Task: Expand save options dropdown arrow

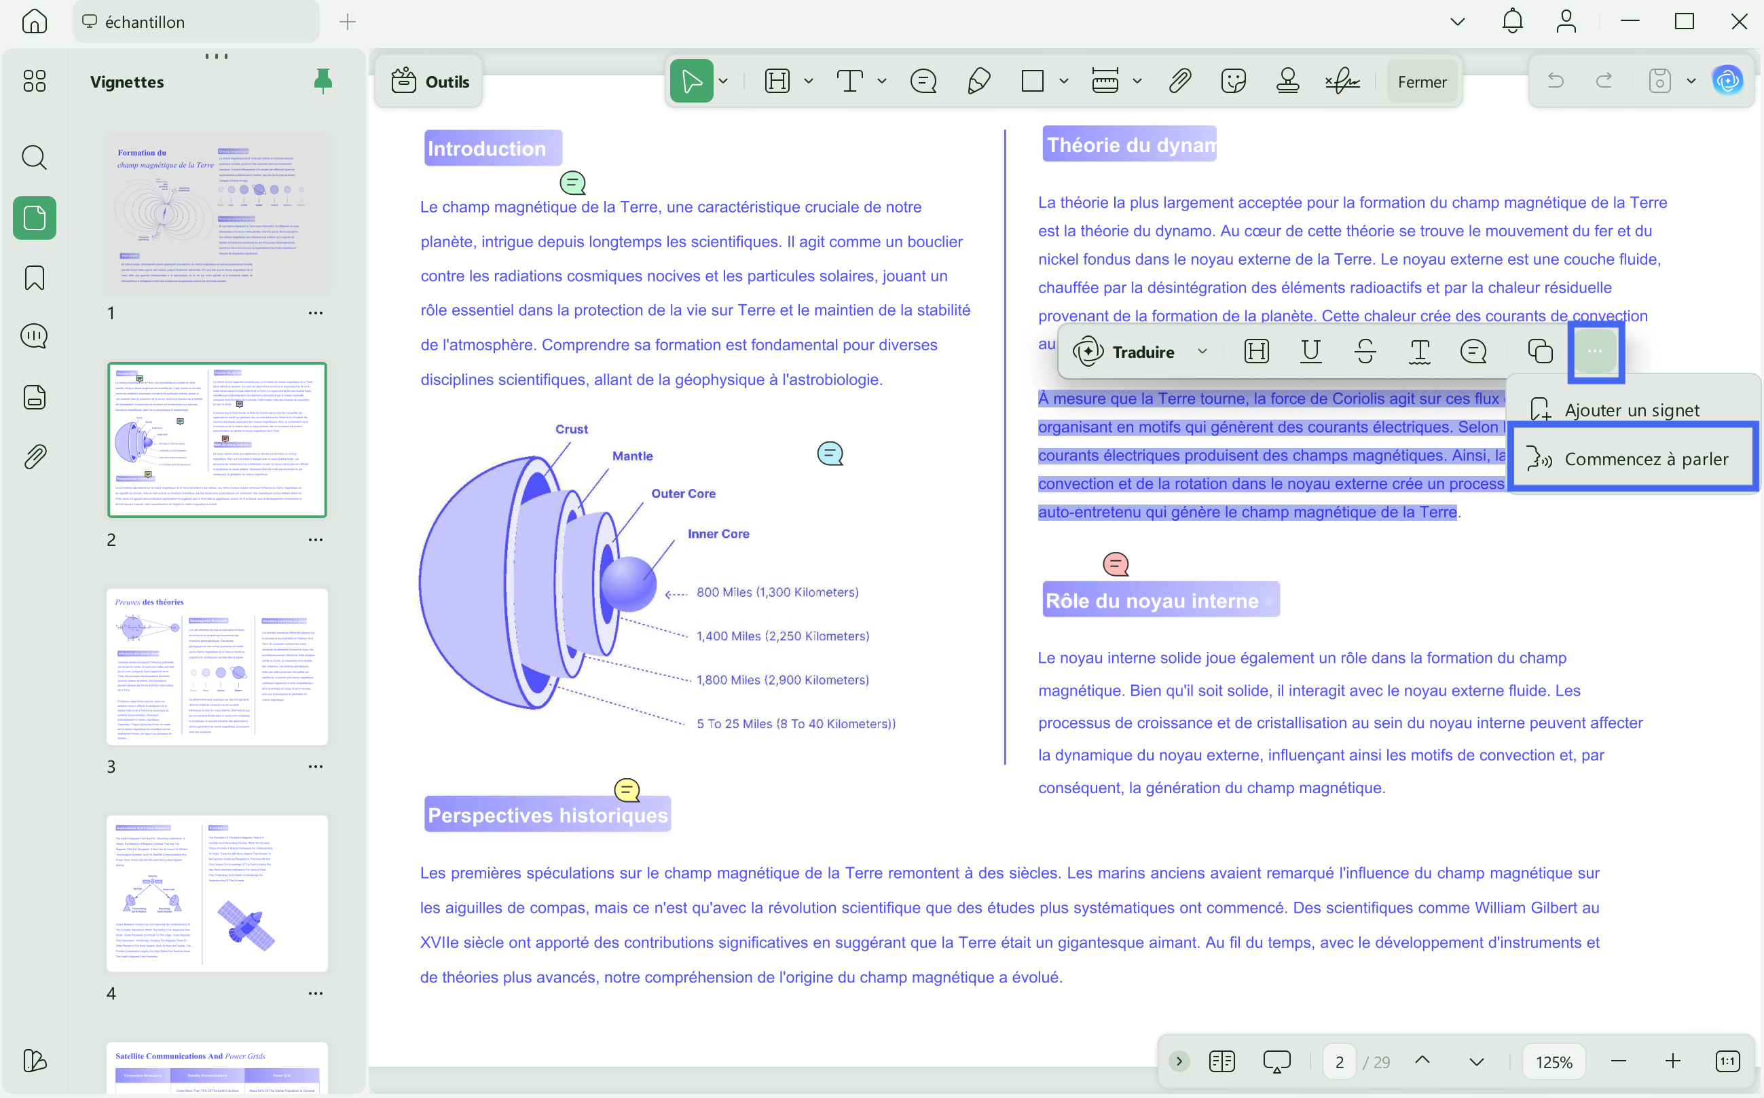Action: point(1691,81)
